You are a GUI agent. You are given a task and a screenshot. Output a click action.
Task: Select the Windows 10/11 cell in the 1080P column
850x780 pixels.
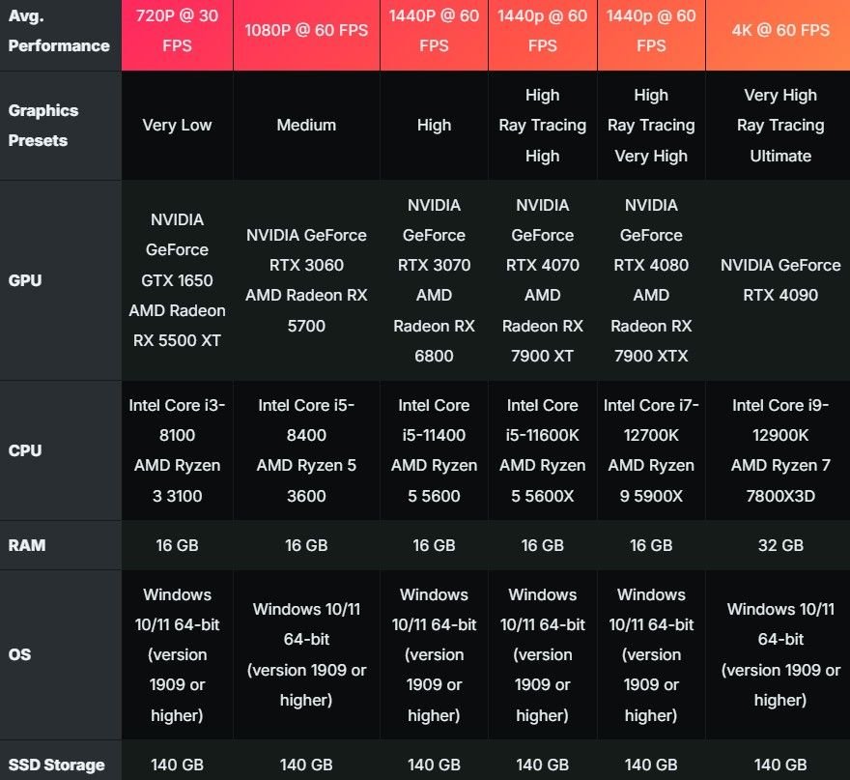click(306, 654)
